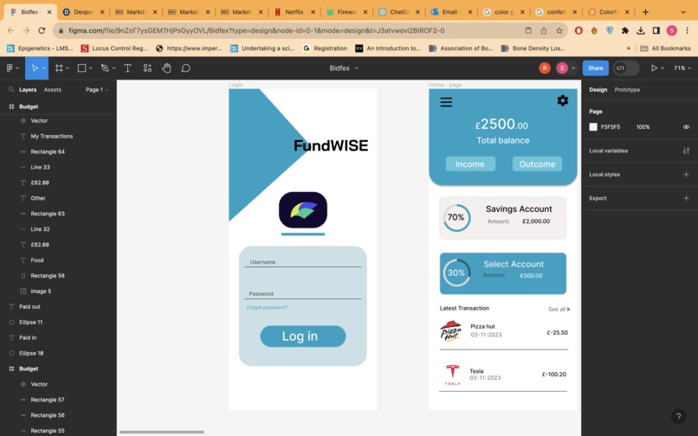Click the Password field in Login design
698x436 pixels.
(303, 293)
